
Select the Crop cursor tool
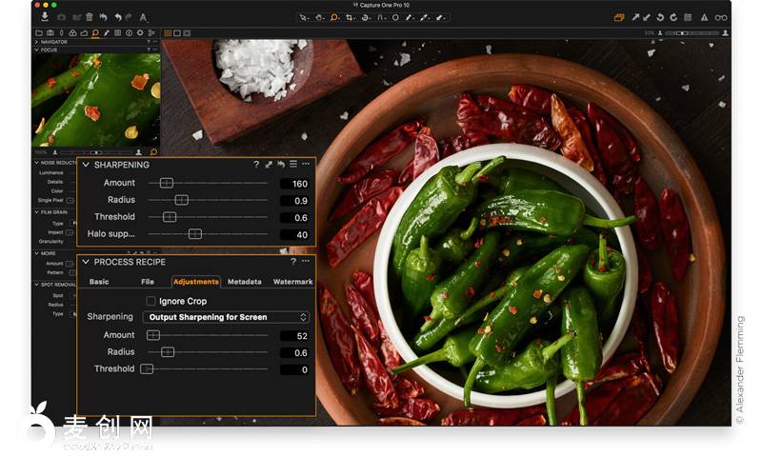[350, 17]
